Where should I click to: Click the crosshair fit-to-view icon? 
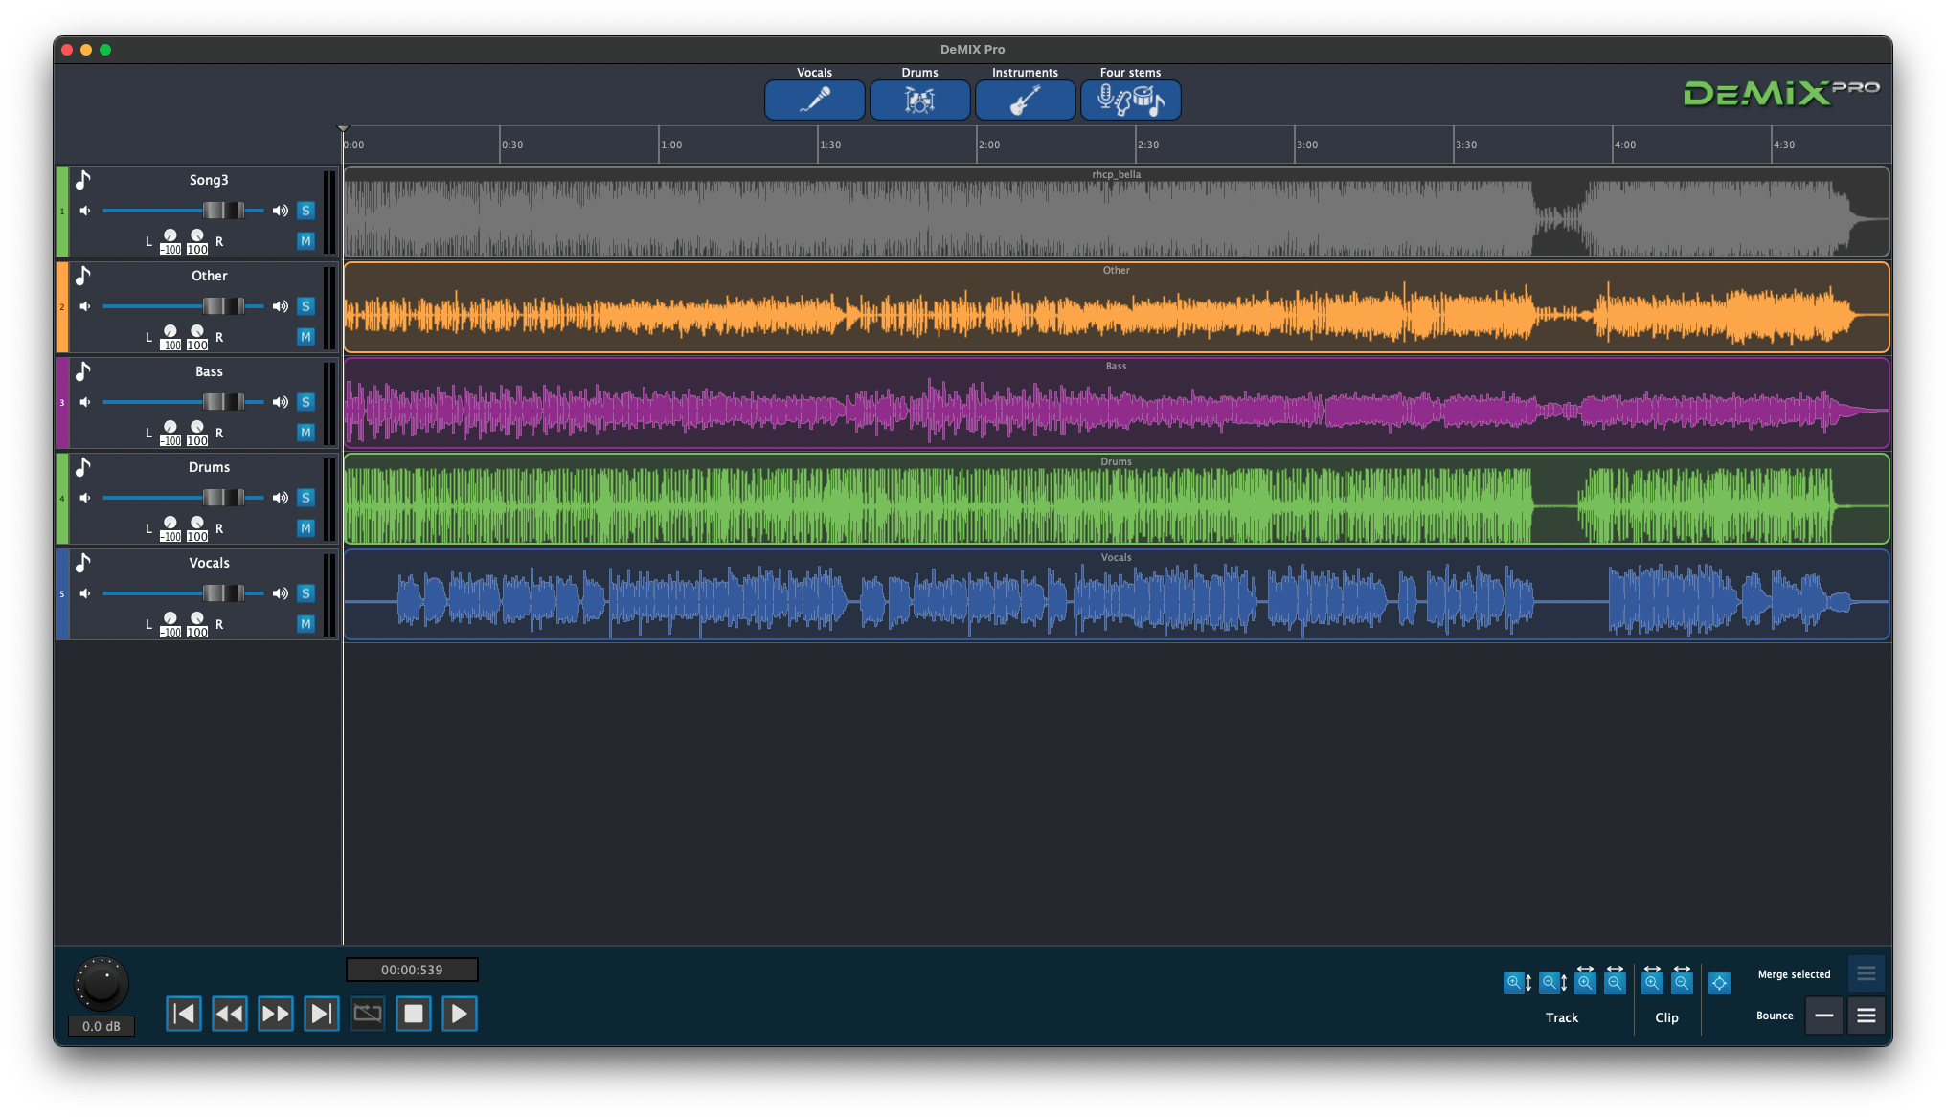pyautogui.click(x=1719, y=983)
